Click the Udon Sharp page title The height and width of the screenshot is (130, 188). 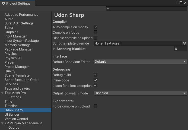tap(69, 15)
